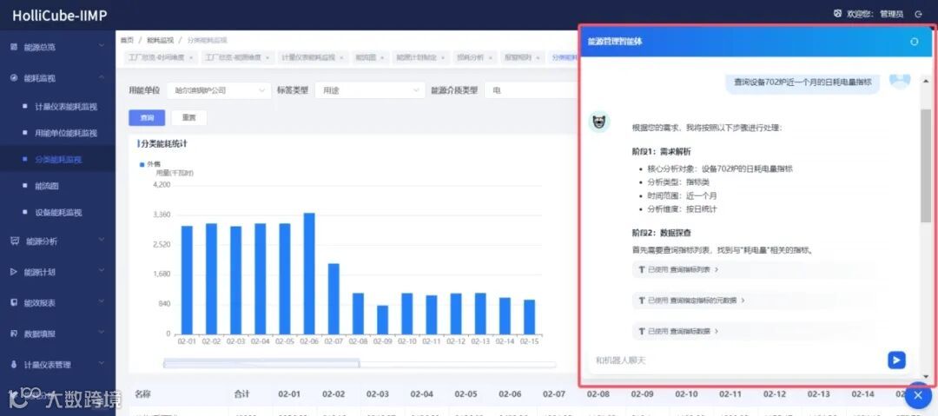
Task: Click the chat scrollbar down arrow
Action: click(926, 377)
